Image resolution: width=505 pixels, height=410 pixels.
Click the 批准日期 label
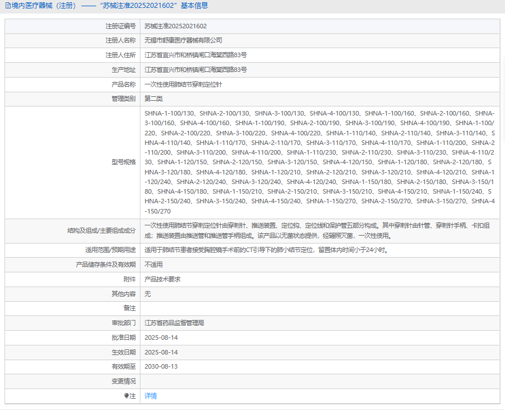pyautogui.click(x=123, y=338)
